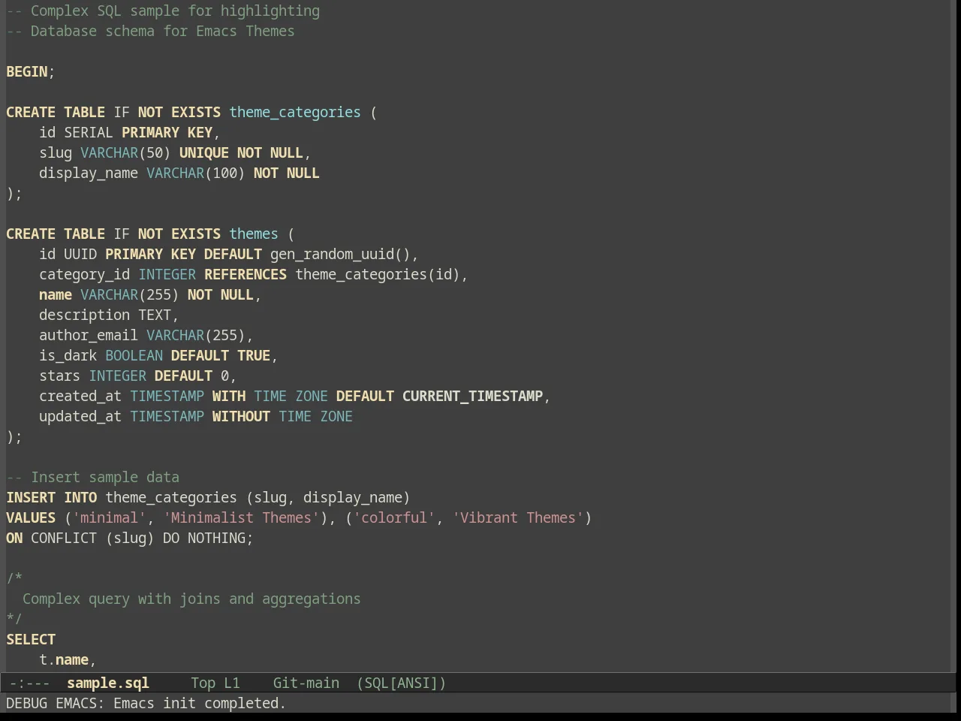Click the -:--- buffer status indicator
The image size is (961, 721).
click(30, 683)
